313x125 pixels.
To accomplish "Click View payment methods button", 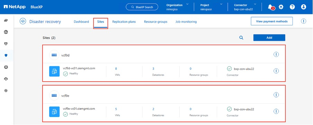I will point(272,21).
